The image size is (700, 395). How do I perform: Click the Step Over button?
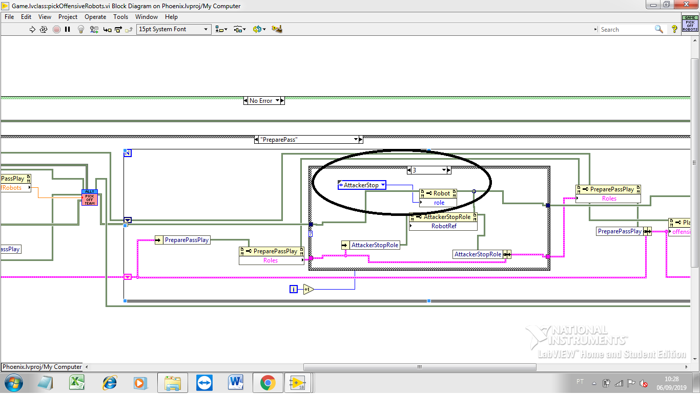118,29
